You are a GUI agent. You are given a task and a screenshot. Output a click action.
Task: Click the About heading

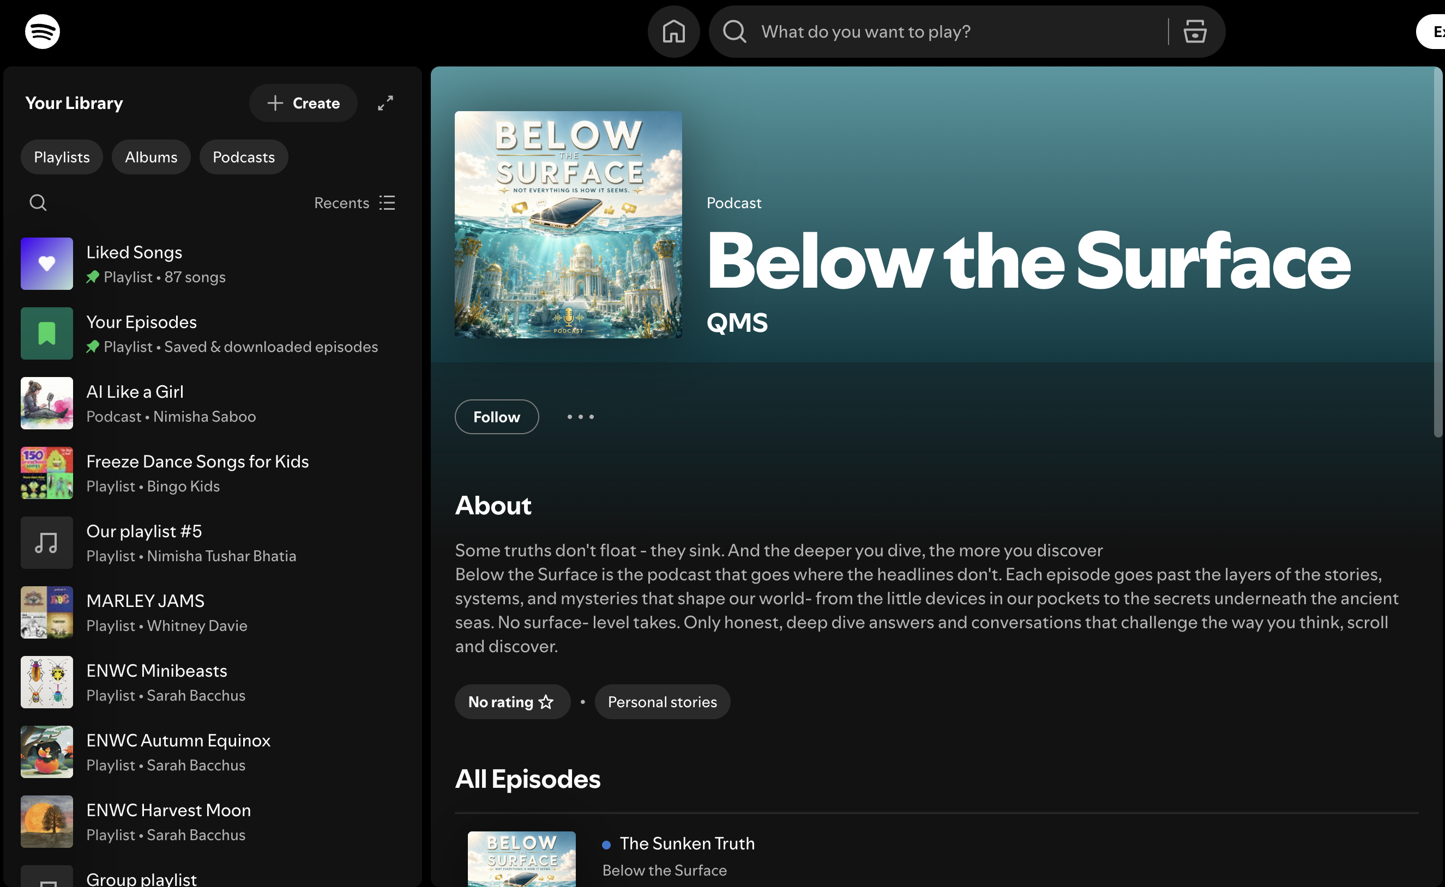[493, 506]
